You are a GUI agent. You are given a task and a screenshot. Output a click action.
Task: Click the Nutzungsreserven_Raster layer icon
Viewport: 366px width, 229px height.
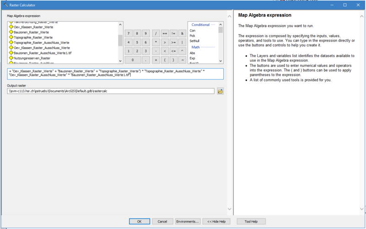point(11,58)
